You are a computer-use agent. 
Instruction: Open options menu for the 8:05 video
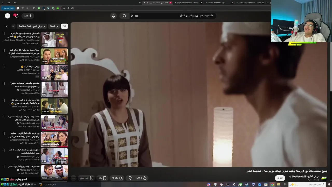click(4, 84)
